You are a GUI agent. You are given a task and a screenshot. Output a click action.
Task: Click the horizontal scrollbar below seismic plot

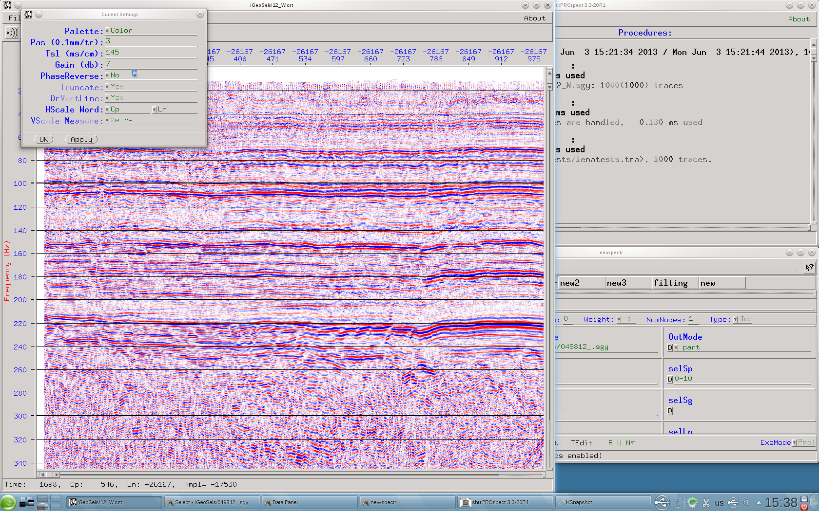tap(292, 474)
